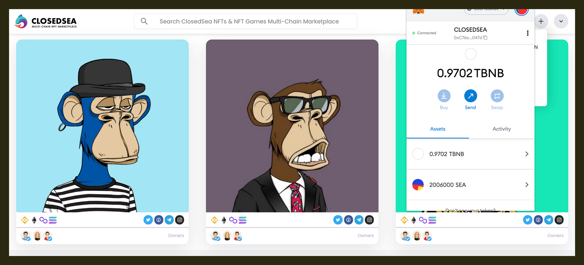Click Twitter icon on brown ape card

tap(338, 220)
